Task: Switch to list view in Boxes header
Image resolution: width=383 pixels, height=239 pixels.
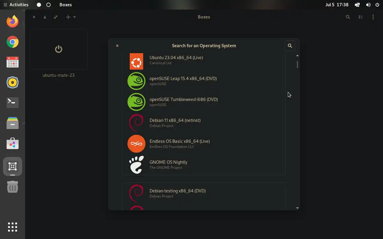Action: (x=361, y=17)
